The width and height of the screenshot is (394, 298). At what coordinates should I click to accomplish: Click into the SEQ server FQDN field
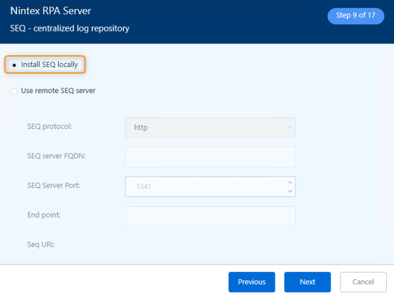[x=209, y=157]
